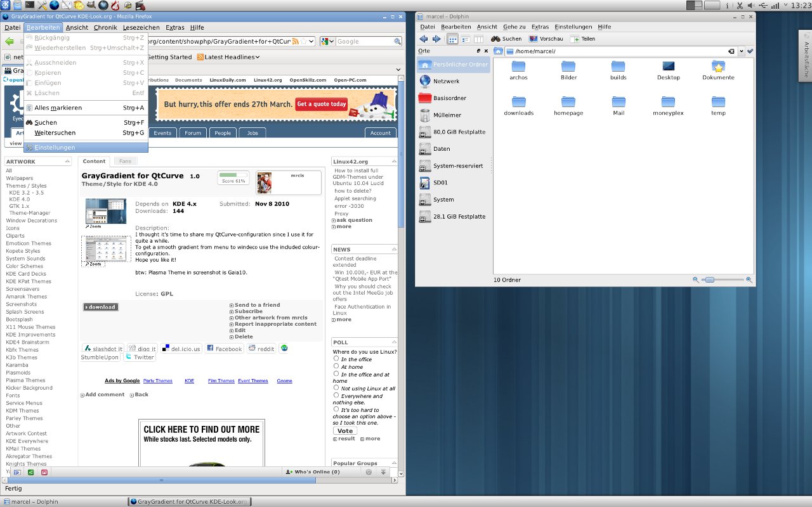This screenshot has width=812, height=507.
Task: Toggle Vorschau in the Dolphin toolbar
Action: point(546,39)
